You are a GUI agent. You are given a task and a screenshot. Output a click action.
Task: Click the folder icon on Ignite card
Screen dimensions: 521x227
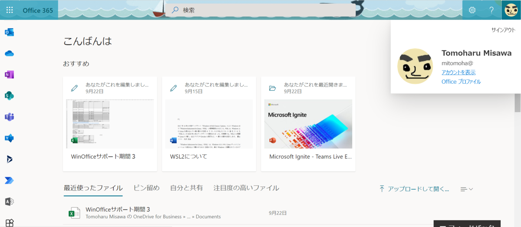(x=273, y=88)
